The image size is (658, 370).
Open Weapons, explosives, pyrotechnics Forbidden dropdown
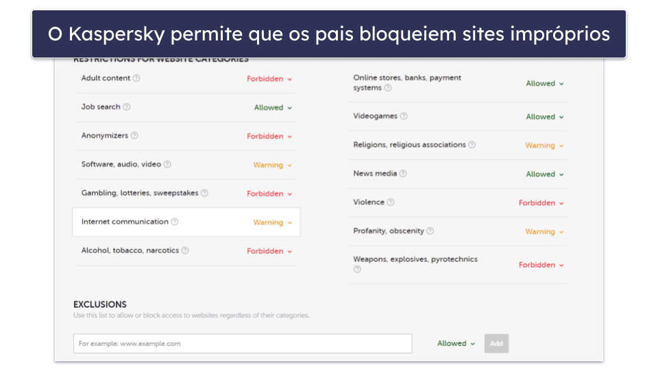click(x=541, y=265)
